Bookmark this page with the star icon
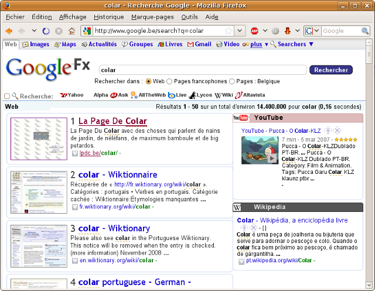The height and width of the screenshot is (291, 375). [229, 30]
